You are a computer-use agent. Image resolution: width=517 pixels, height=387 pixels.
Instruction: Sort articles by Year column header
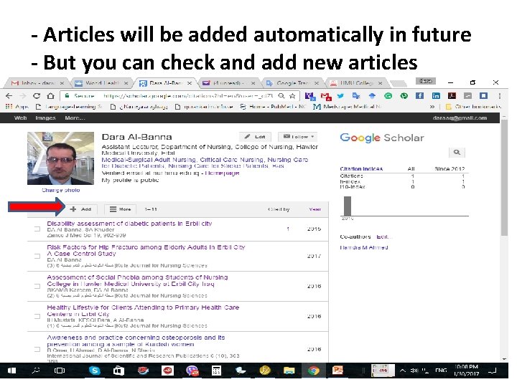click(x=315, y=209)
